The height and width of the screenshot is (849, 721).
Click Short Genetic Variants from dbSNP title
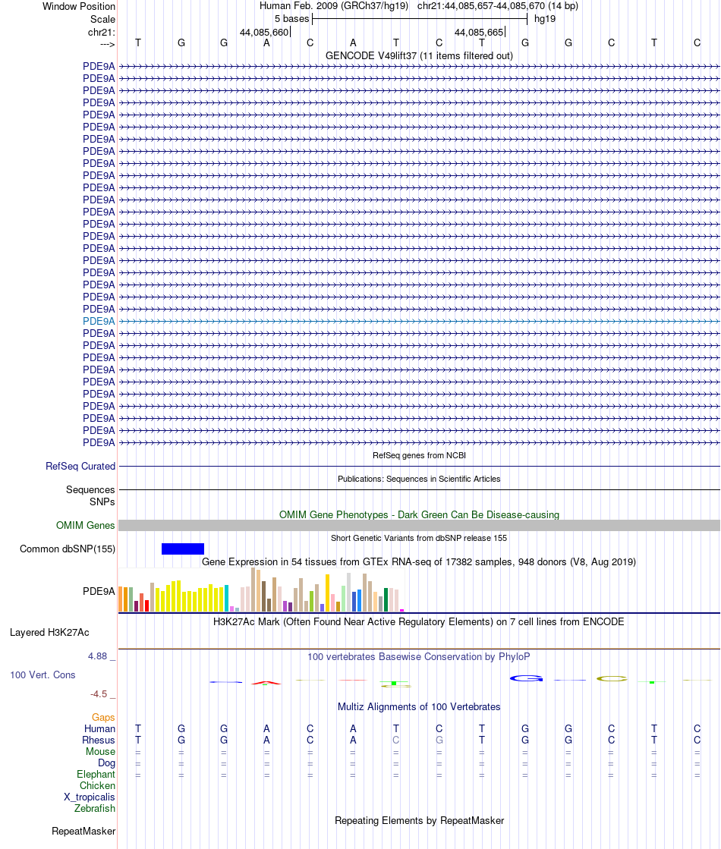pos(419,538)
